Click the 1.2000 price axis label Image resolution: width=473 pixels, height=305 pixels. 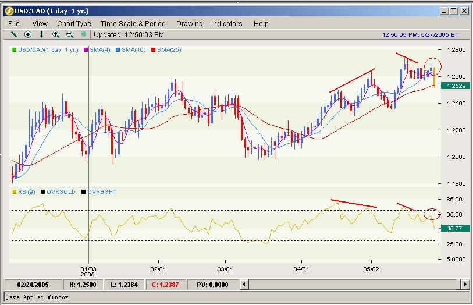pos(456,157)
